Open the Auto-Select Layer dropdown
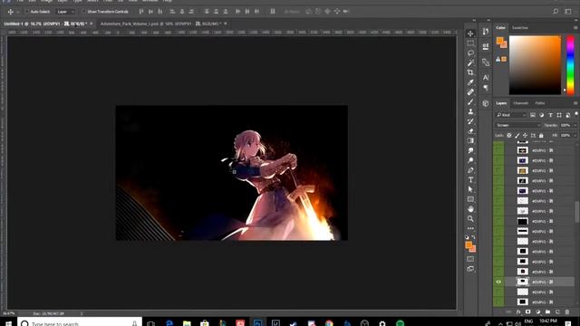The image size is (580, 326). pos(65,12)
